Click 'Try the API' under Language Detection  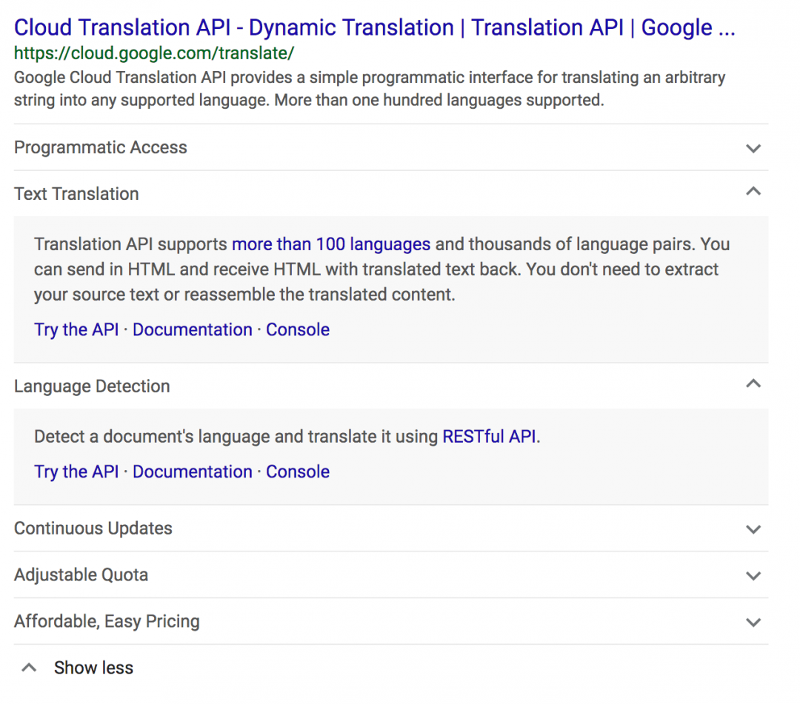[x=76, y=472]
